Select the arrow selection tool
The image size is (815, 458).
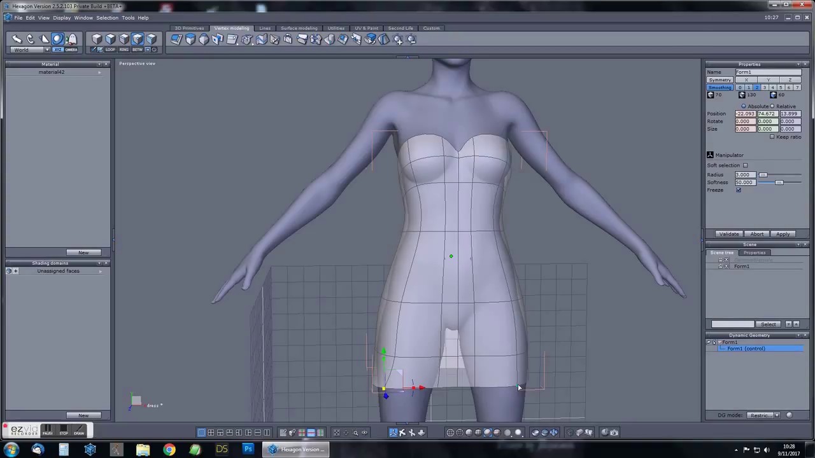(17, 39)
